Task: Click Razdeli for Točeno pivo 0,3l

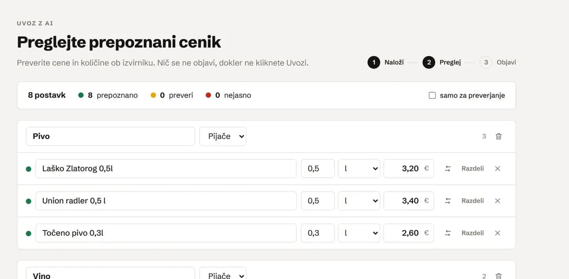Action: coord(473,233)
